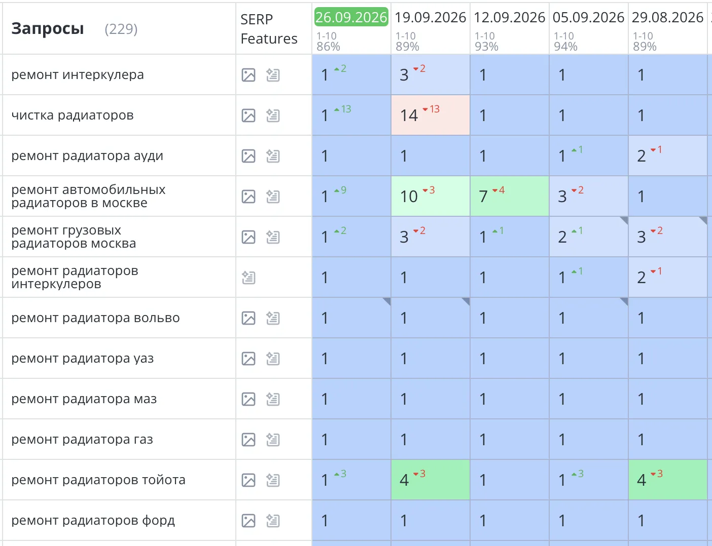The image size is (712, 546).
Task: Click image icon for ремонт радиатора вольво
Action: (248, 318)
